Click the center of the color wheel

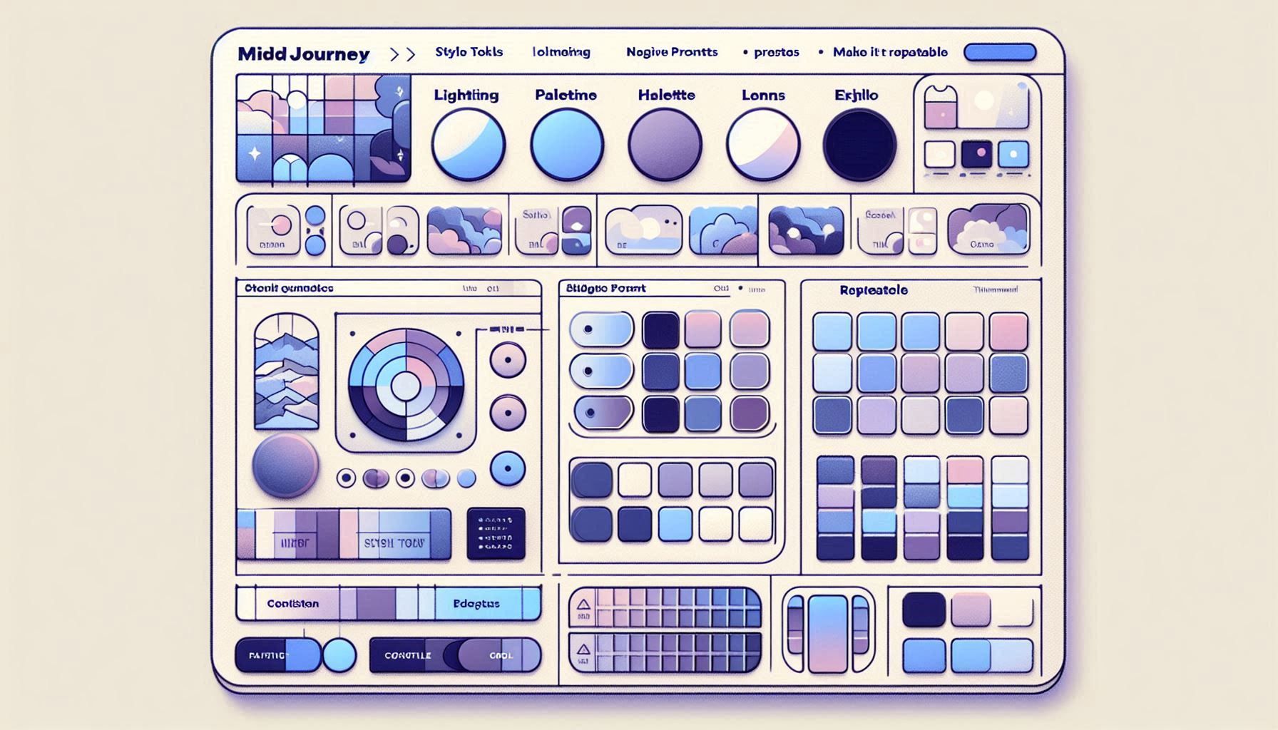(x=405, y=386)
